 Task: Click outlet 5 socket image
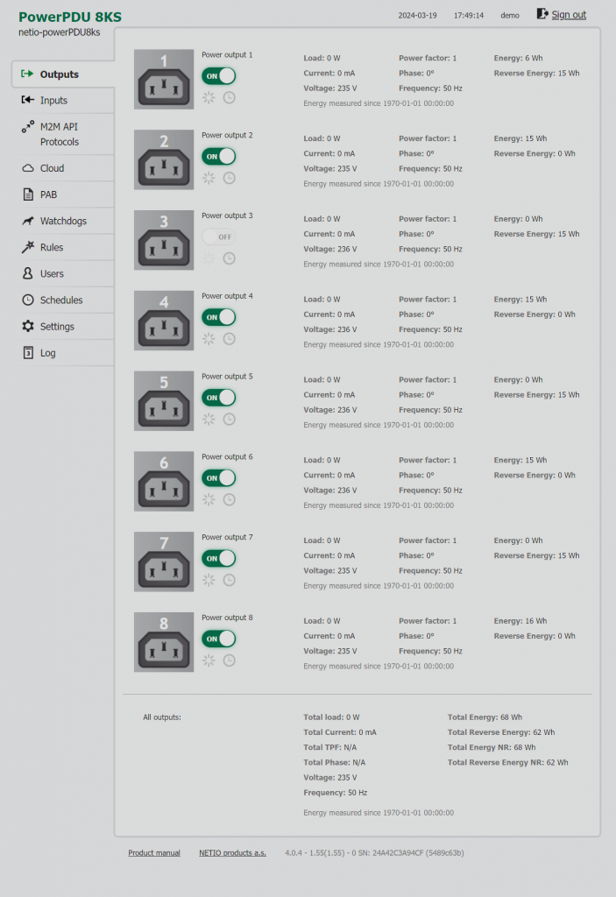164,401
